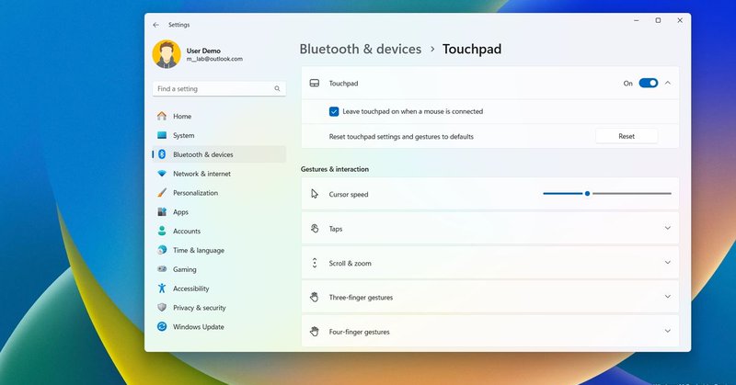Open Home in the sidebar
This screenshot has height=385, width=736.
pos(219,116)
